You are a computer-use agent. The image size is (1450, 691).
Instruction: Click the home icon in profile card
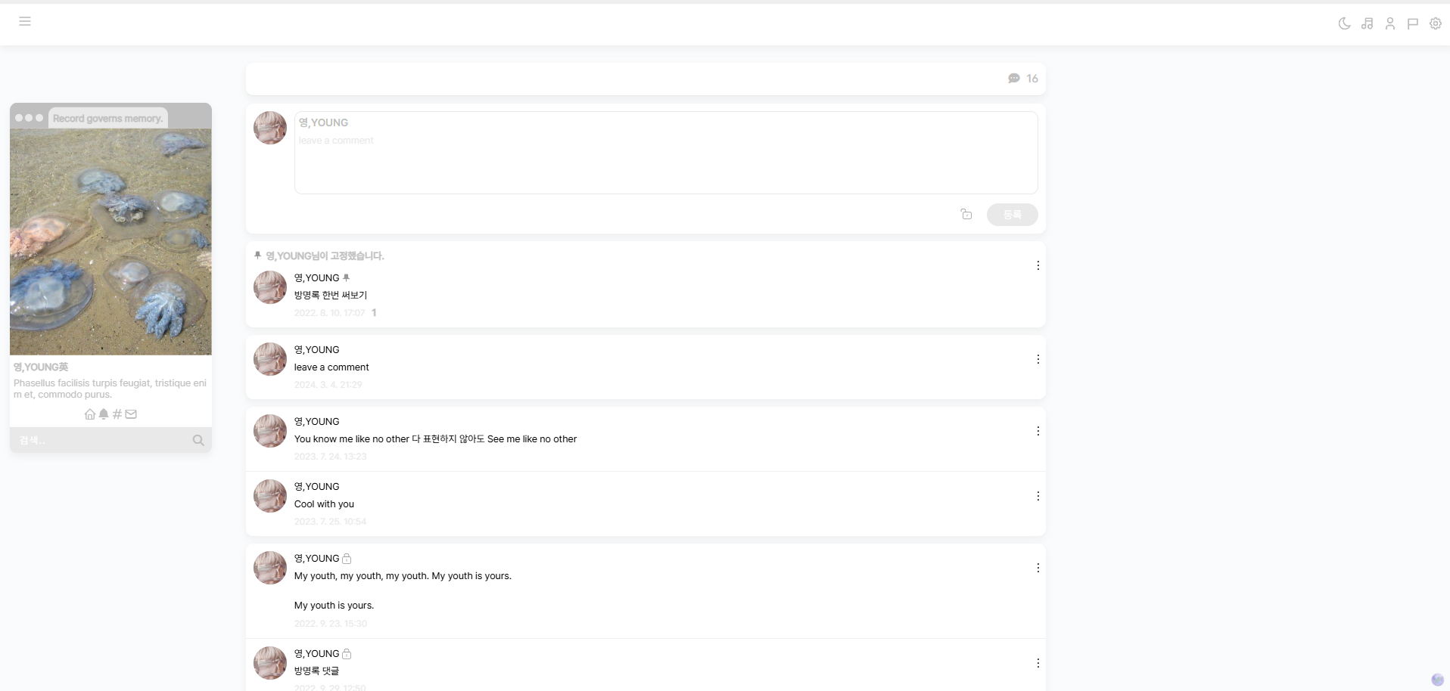(90, 414)
